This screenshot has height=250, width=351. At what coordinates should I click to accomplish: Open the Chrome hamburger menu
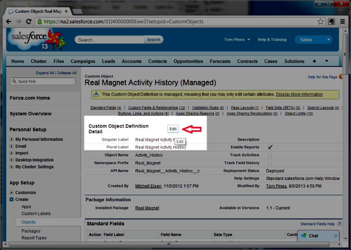pyautogui.click(x=342, y=22)
